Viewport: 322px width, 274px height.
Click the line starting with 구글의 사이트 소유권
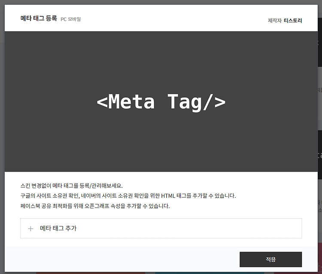point(128,196)
